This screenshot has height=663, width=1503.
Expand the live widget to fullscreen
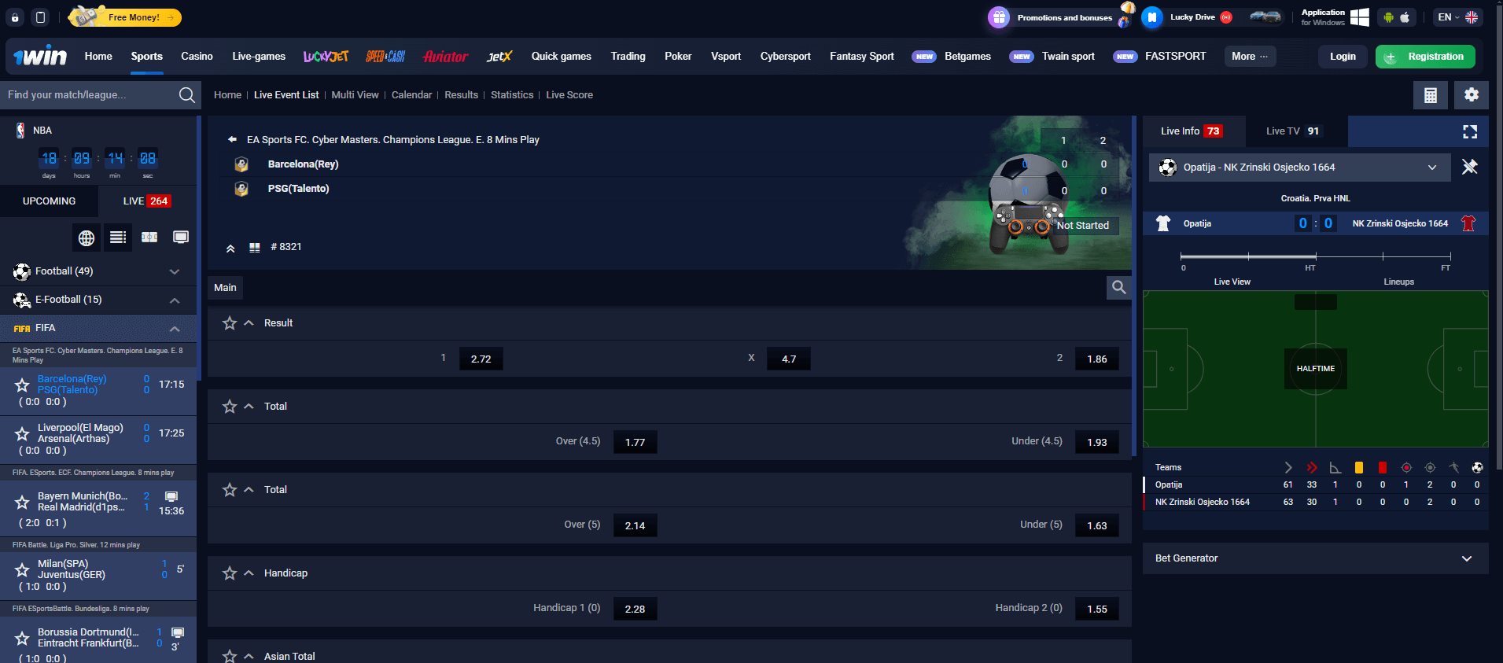[x=1469, y=131]
